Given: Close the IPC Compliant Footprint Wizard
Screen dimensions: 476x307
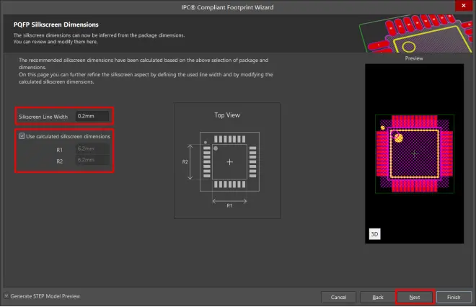Looking at the screenshot, I should [464, 6].
